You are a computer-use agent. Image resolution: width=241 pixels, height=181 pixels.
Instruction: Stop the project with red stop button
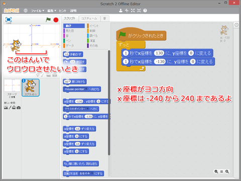56,20
